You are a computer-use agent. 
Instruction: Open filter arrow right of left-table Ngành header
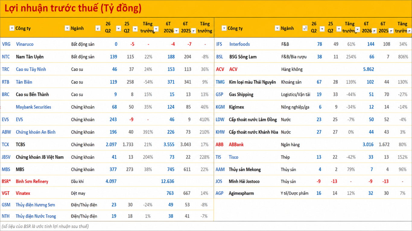tap(98, 28)
